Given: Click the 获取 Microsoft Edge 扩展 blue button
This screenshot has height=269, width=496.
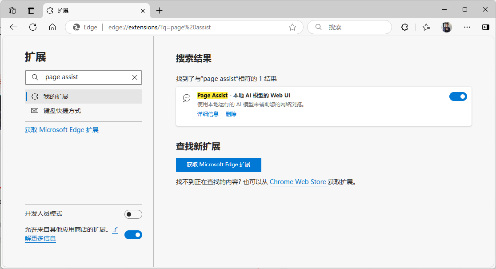Looking at the screenshot, I should [x=219, y=165].
